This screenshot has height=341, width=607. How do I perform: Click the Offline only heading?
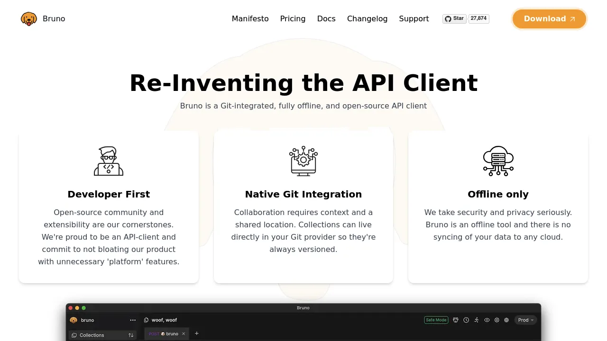click(x=498, y=194)
